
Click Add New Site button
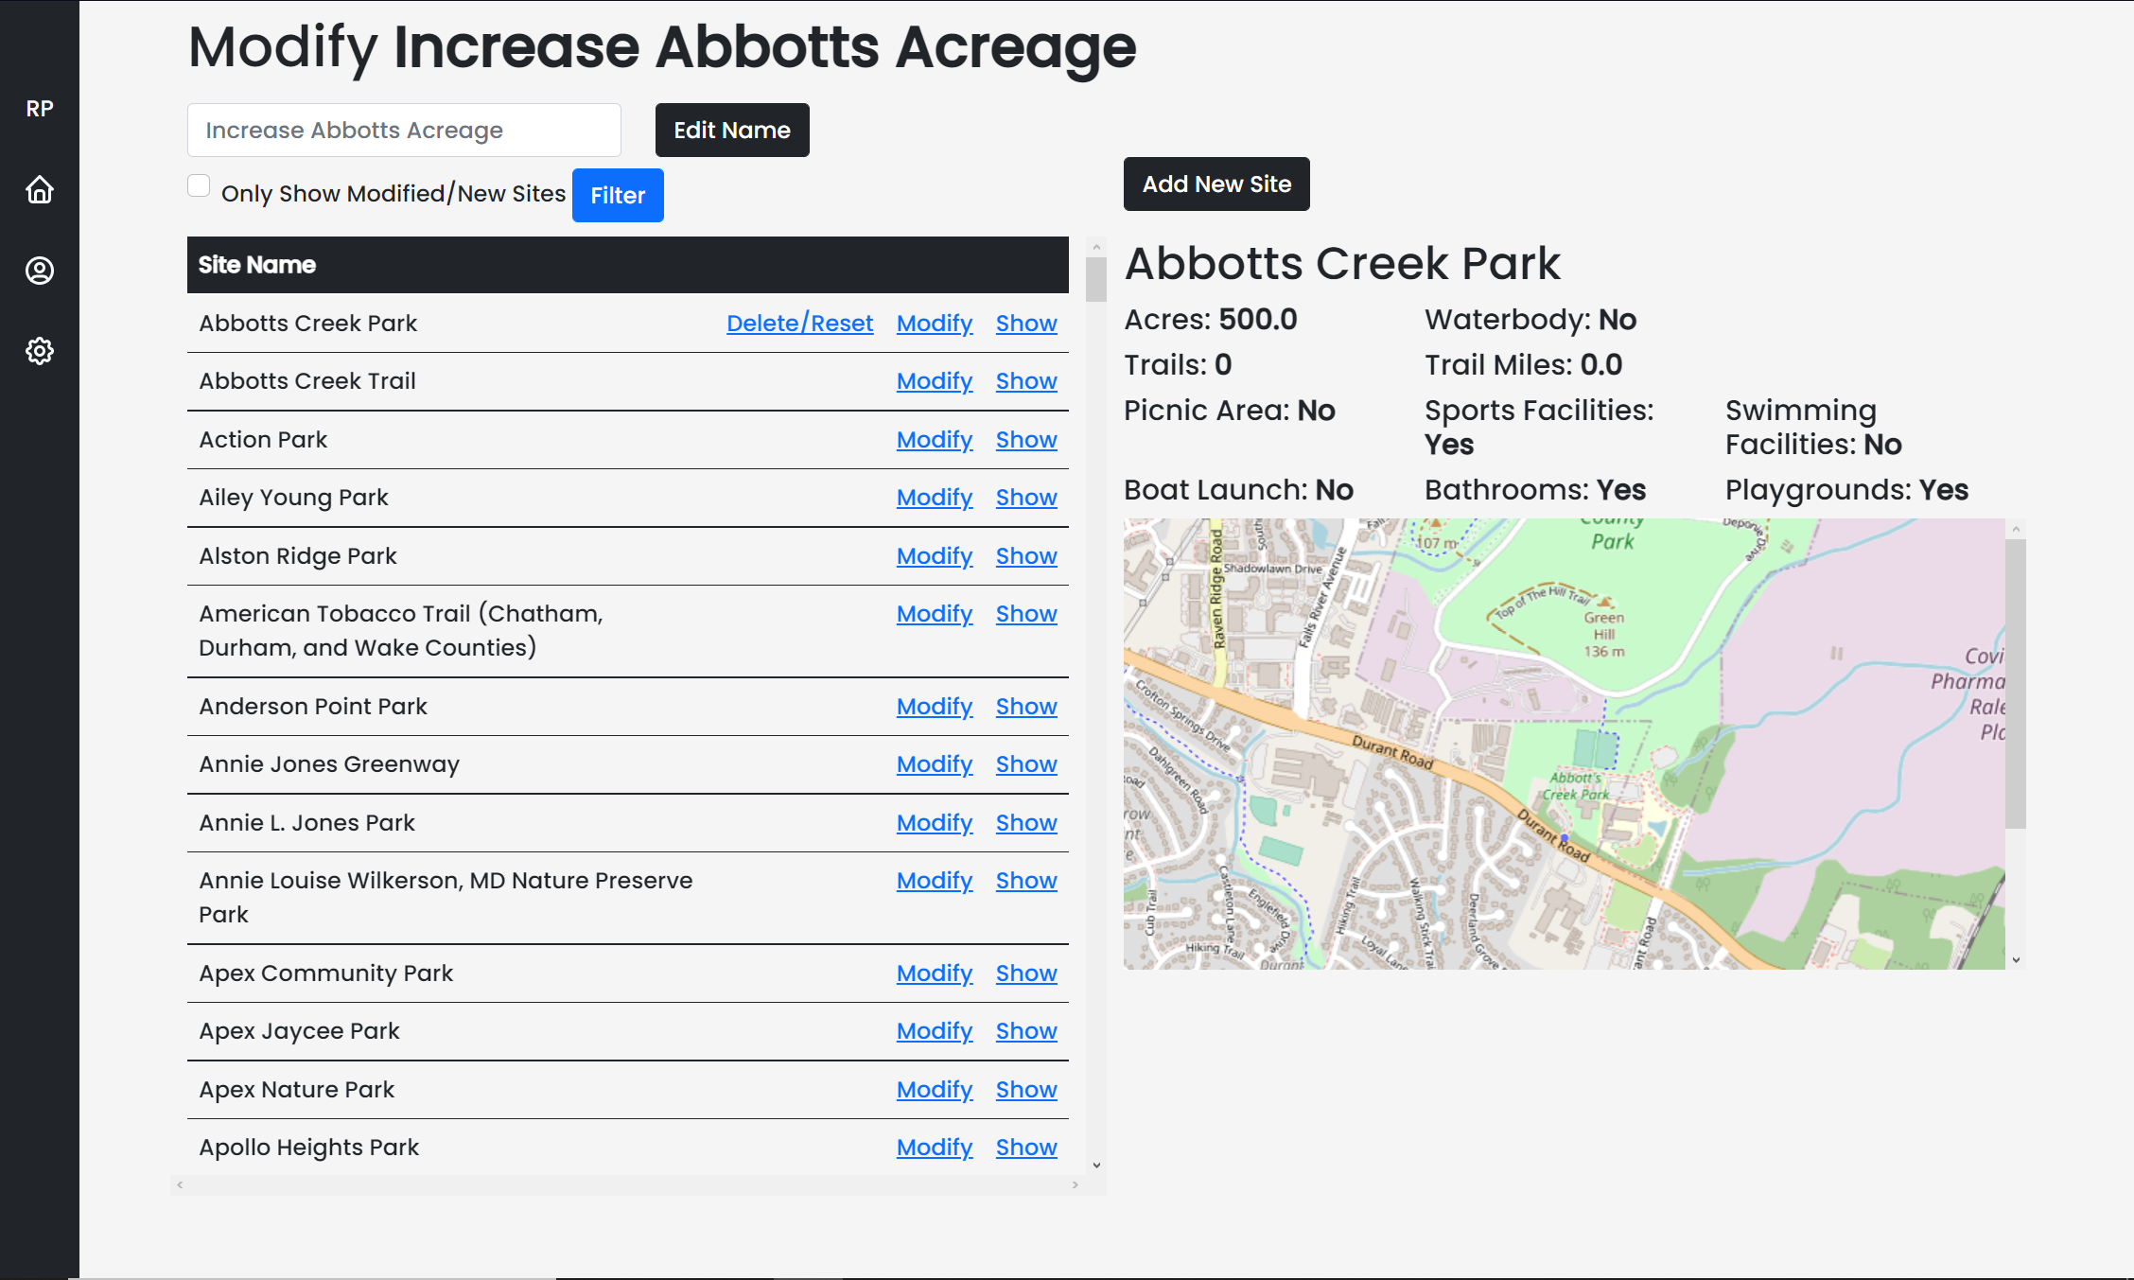tap(1216, 184)
